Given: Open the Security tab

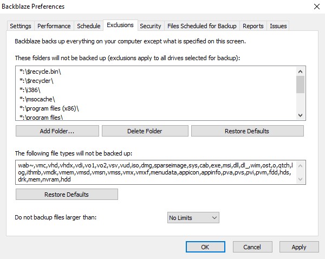Looking at the screenshot, I should tap(151, 26).
